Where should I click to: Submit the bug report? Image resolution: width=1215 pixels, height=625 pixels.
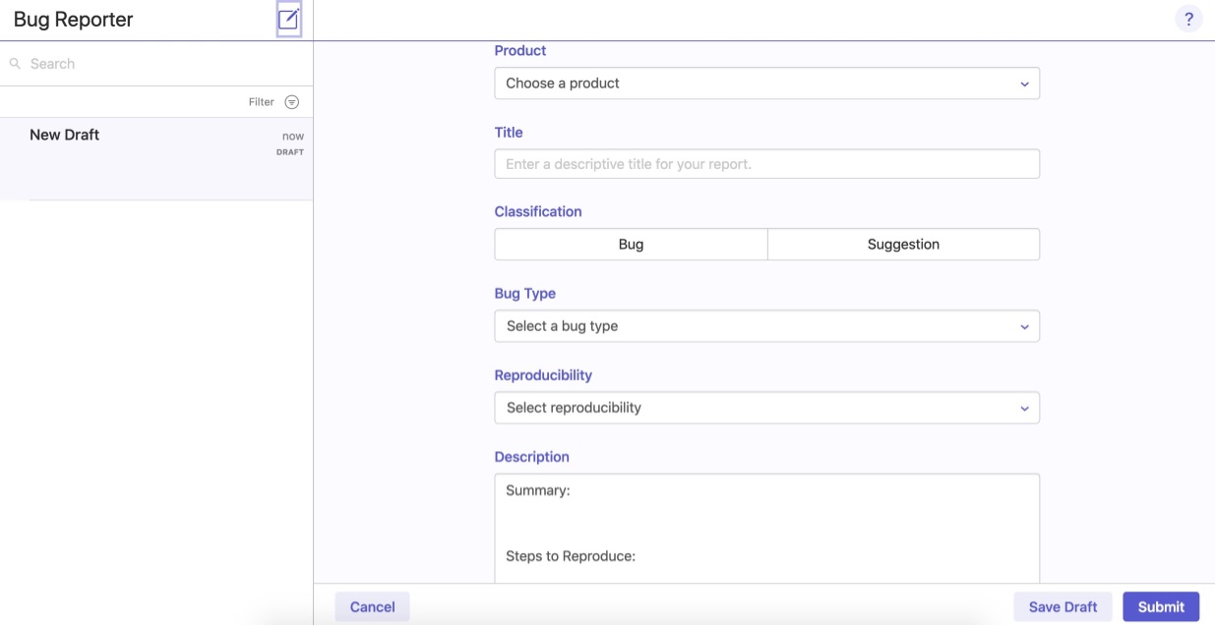(x=1161, y=607)
